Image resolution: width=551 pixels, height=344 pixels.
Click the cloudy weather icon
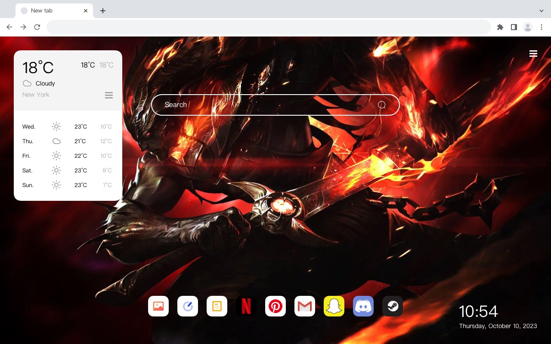click(27, 83)
